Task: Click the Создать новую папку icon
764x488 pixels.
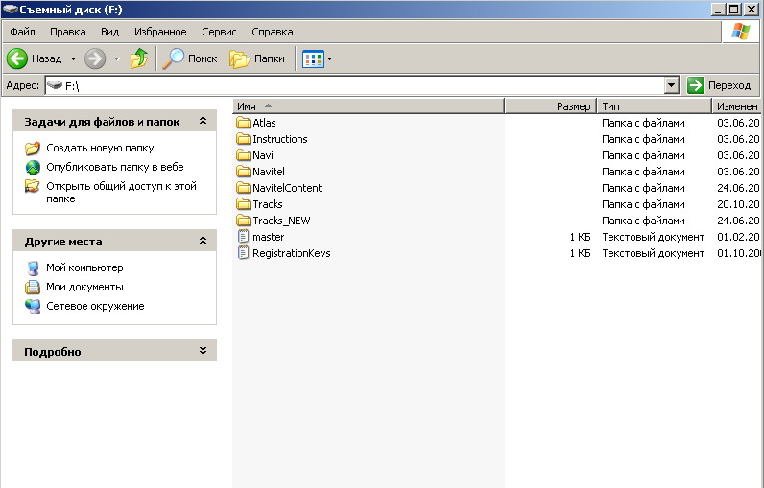Action: (33, 148)
